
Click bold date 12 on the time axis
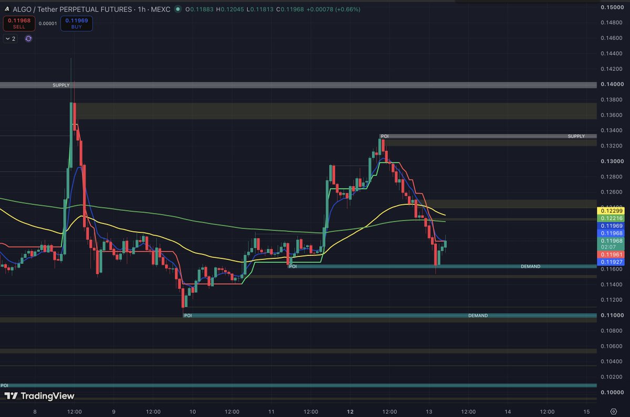tap(350, 411)
